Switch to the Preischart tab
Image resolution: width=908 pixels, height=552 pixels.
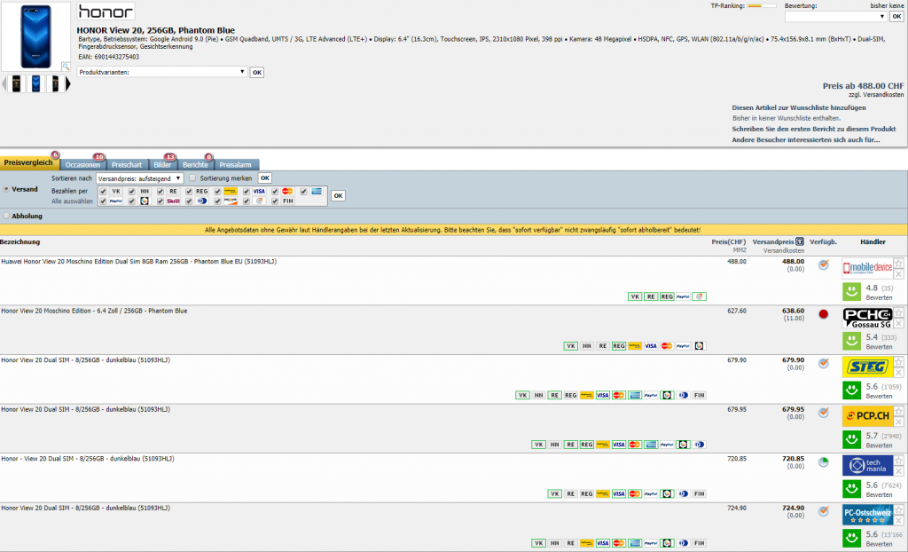[x=127, y=164]
